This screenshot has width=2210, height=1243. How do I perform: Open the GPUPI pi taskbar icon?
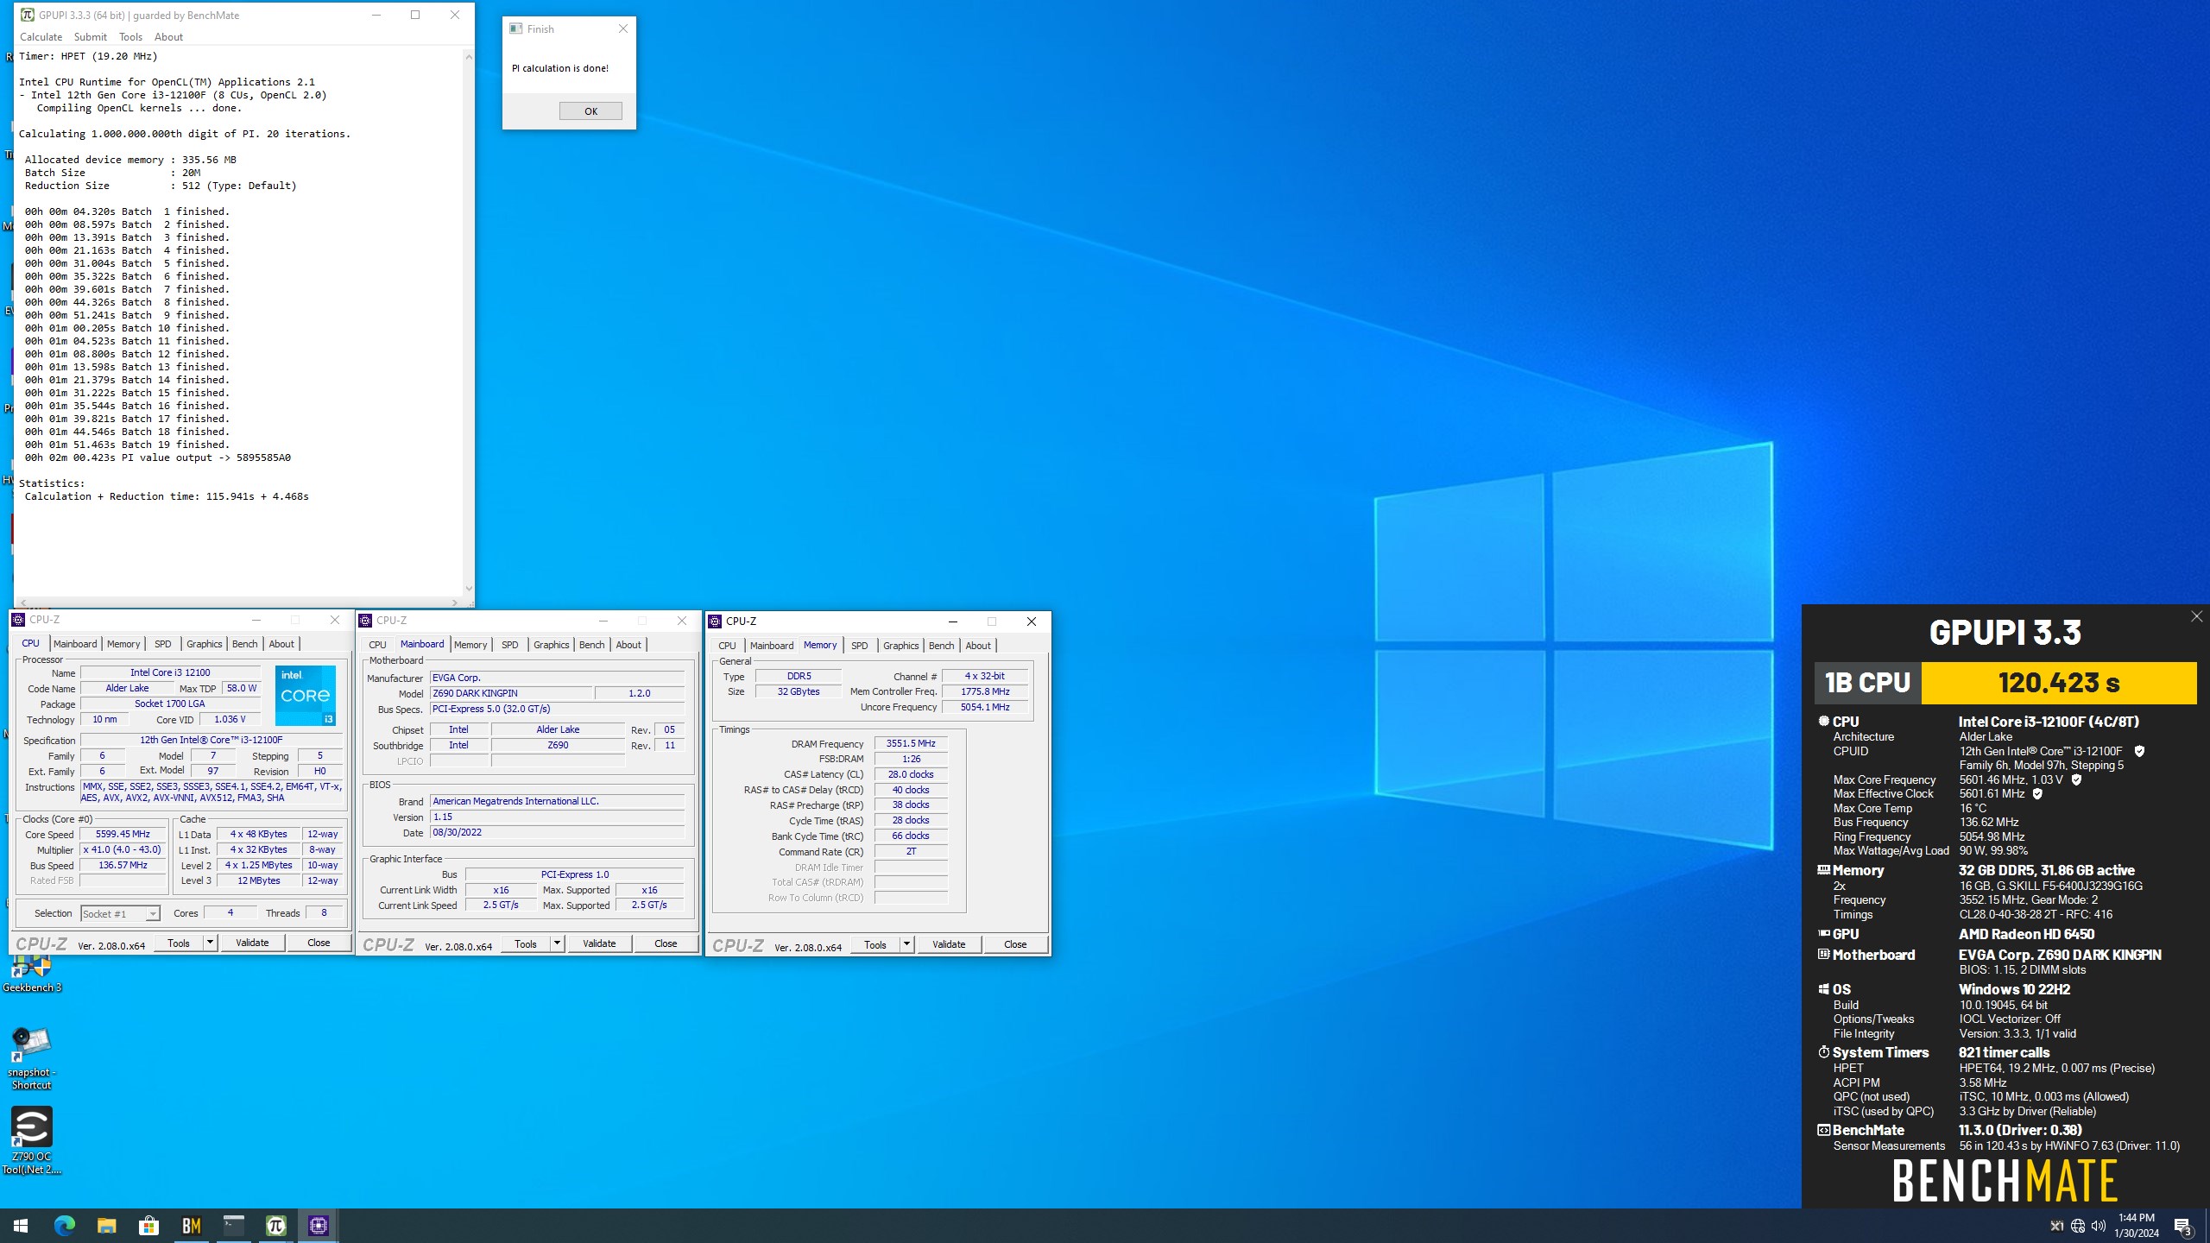[276, 1225]
